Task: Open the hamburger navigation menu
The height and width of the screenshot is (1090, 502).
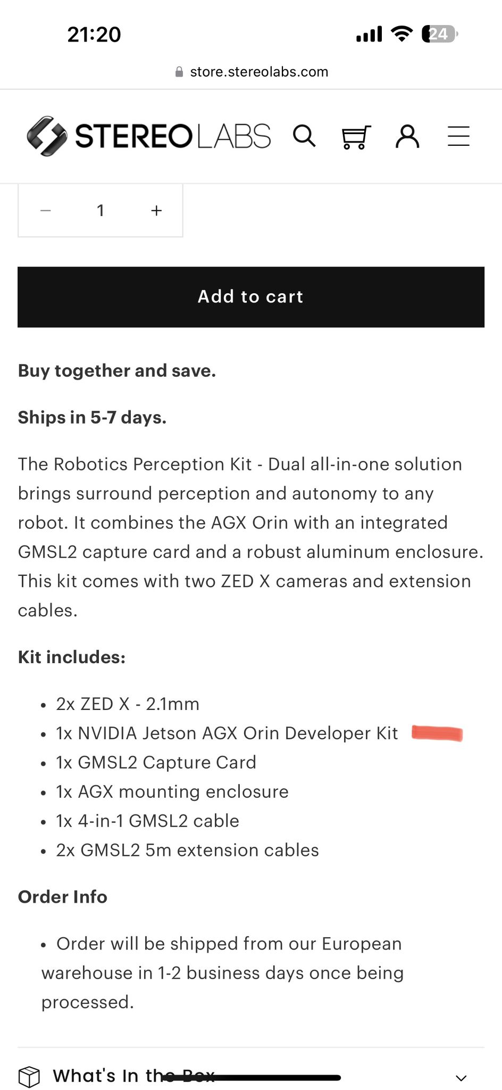Action: 458,136
